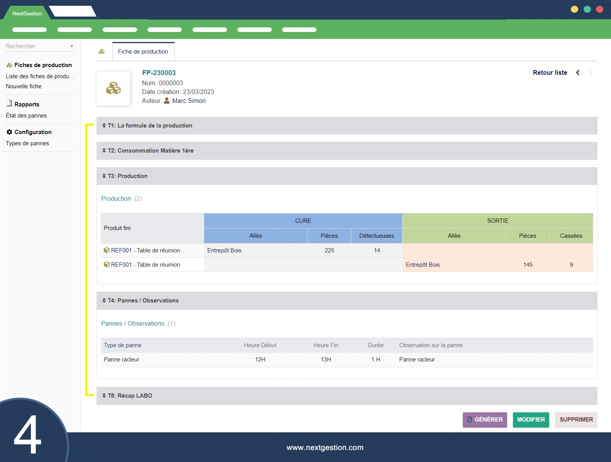This screenshot has width=611, height=462.
Task: Select the Fiche de production tab
Action: (x=143, y=52)
